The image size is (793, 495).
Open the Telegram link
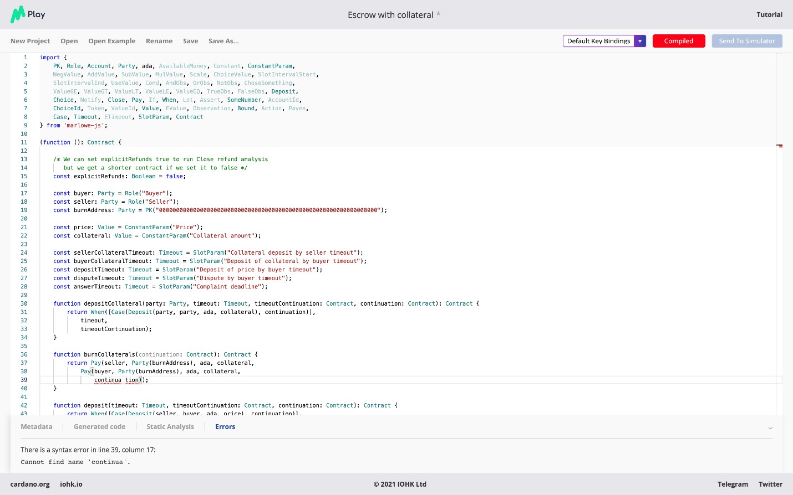733,484
